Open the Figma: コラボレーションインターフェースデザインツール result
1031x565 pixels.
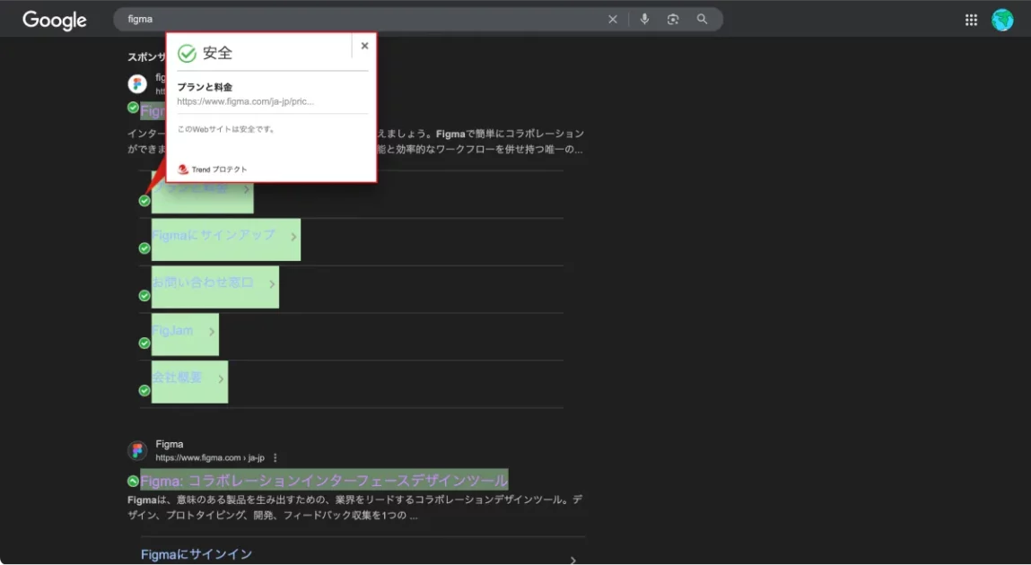tap(324, 481)
